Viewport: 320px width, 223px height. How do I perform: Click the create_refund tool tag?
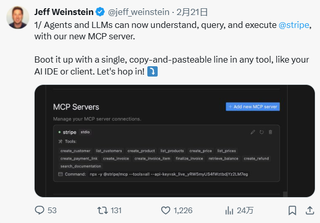[x=256, y=158]
